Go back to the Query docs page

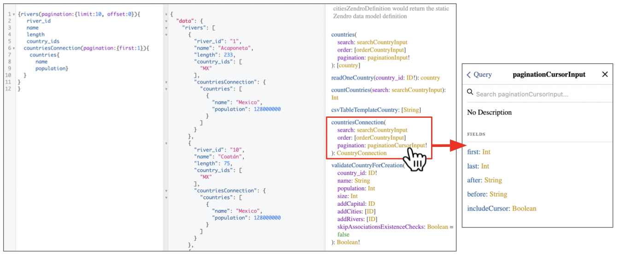479,75
